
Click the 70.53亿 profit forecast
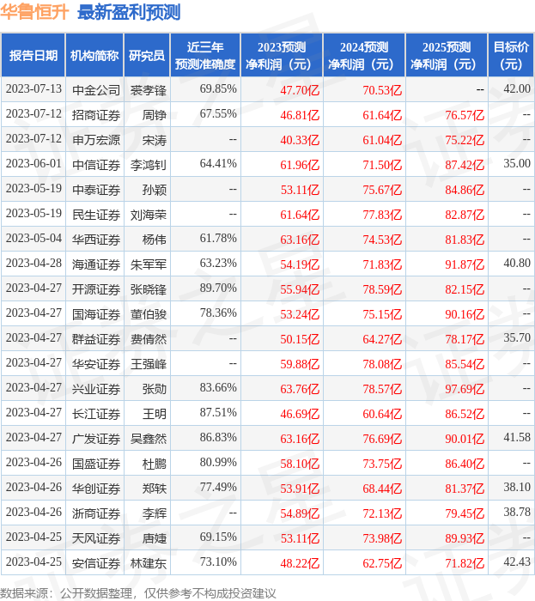tap(382, 90)
